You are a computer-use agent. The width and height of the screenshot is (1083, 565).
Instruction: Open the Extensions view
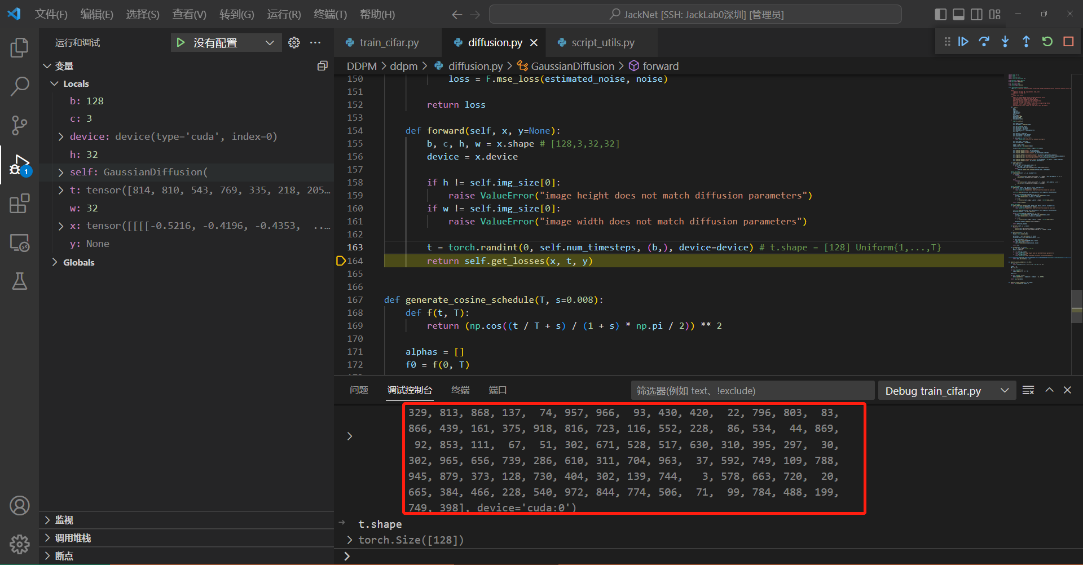(x=19, y=204)
